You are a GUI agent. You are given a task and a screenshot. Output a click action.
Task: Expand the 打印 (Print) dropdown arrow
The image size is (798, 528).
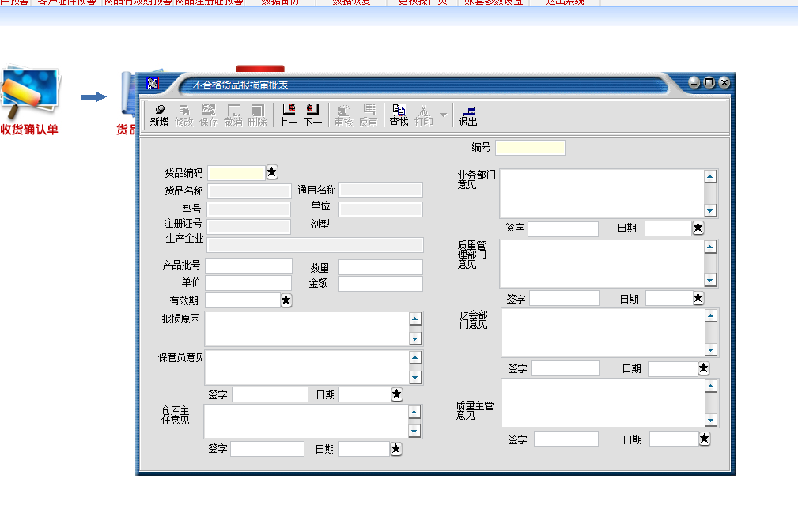443,115
